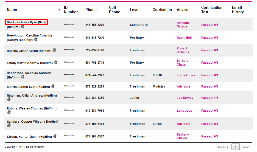Sort by the Level column header
The height and width of the screenshot is (152, 257).
[135, 10]
